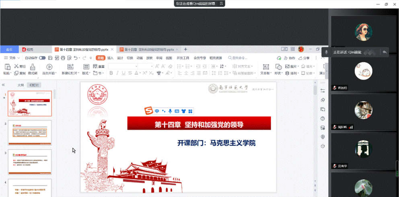Add new document tab plus button

pos(185,49)
